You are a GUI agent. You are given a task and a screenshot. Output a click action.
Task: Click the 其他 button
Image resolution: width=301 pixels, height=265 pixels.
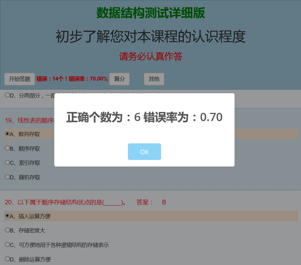[154, 79]
